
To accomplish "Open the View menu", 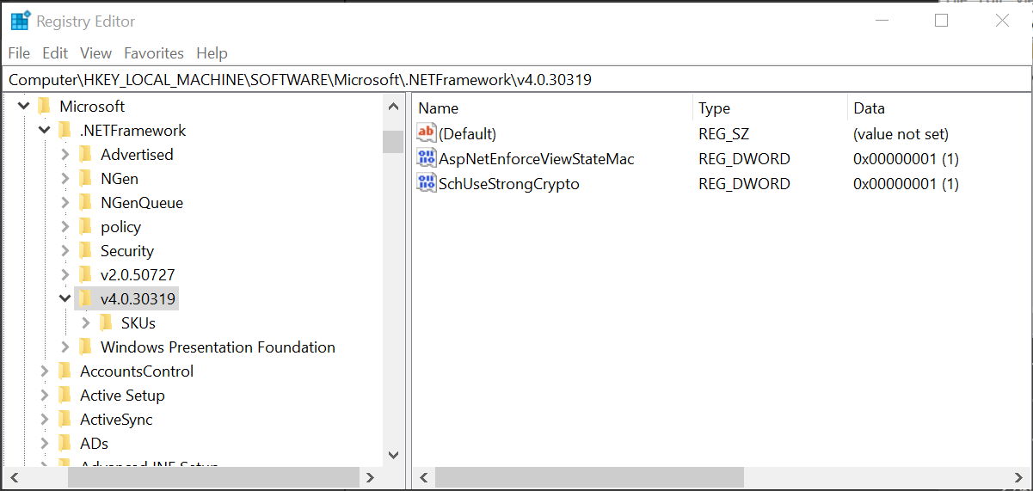I will 96,53.
